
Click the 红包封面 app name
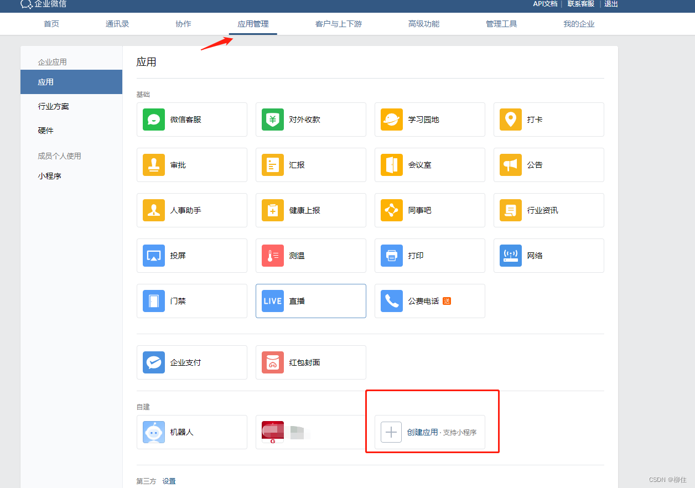pyautogui.click(x=305, y=362)
